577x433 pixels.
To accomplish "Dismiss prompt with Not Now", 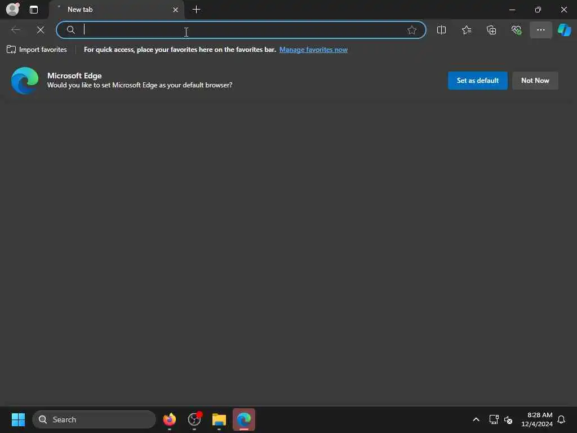I will 535,80.
